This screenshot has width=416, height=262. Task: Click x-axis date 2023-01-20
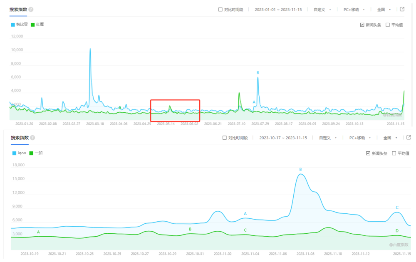(x=24, y=124)
